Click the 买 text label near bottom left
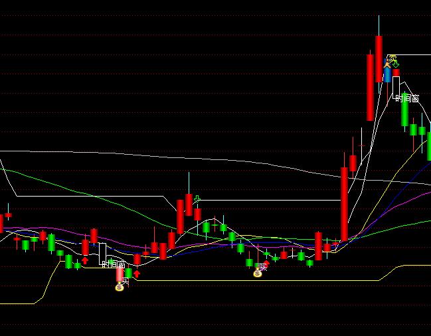 pos(126,281)
